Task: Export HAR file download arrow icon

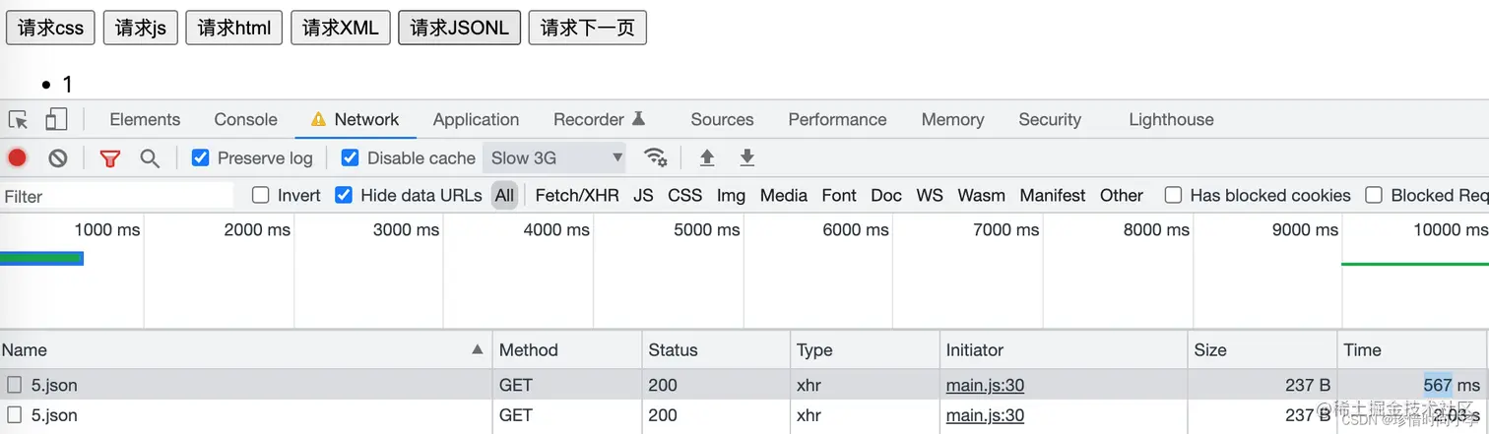Action: coord(747,157)
